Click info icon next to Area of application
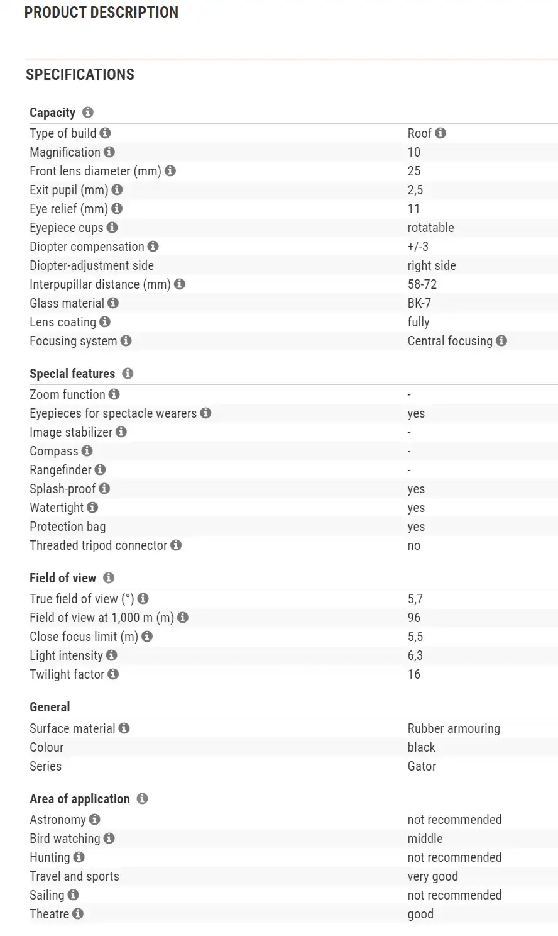The width and height of the screenshot is (558, 936). 142,799
